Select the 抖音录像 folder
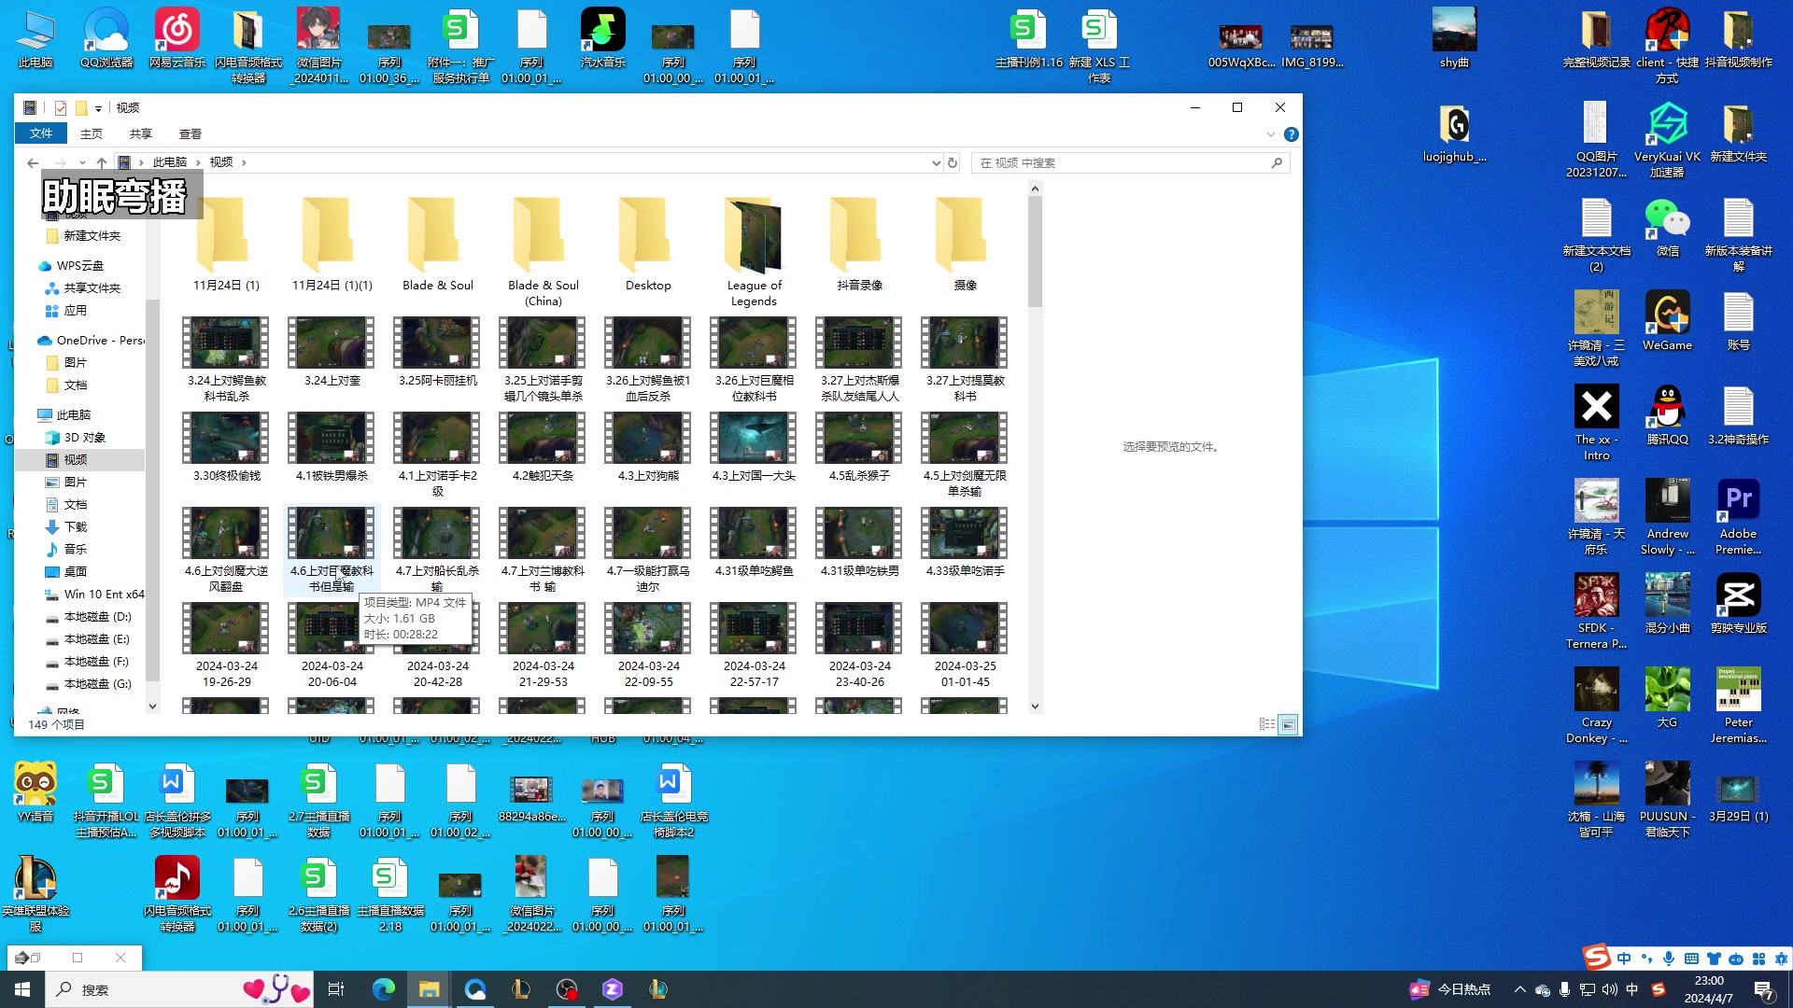 (x=859, y=245)
